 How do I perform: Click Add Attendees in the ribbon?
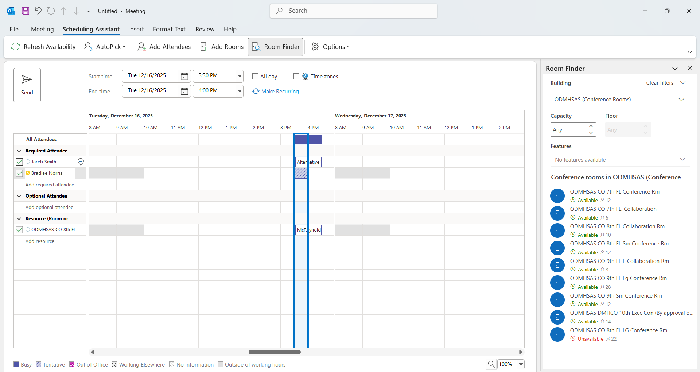pos(164,47)
